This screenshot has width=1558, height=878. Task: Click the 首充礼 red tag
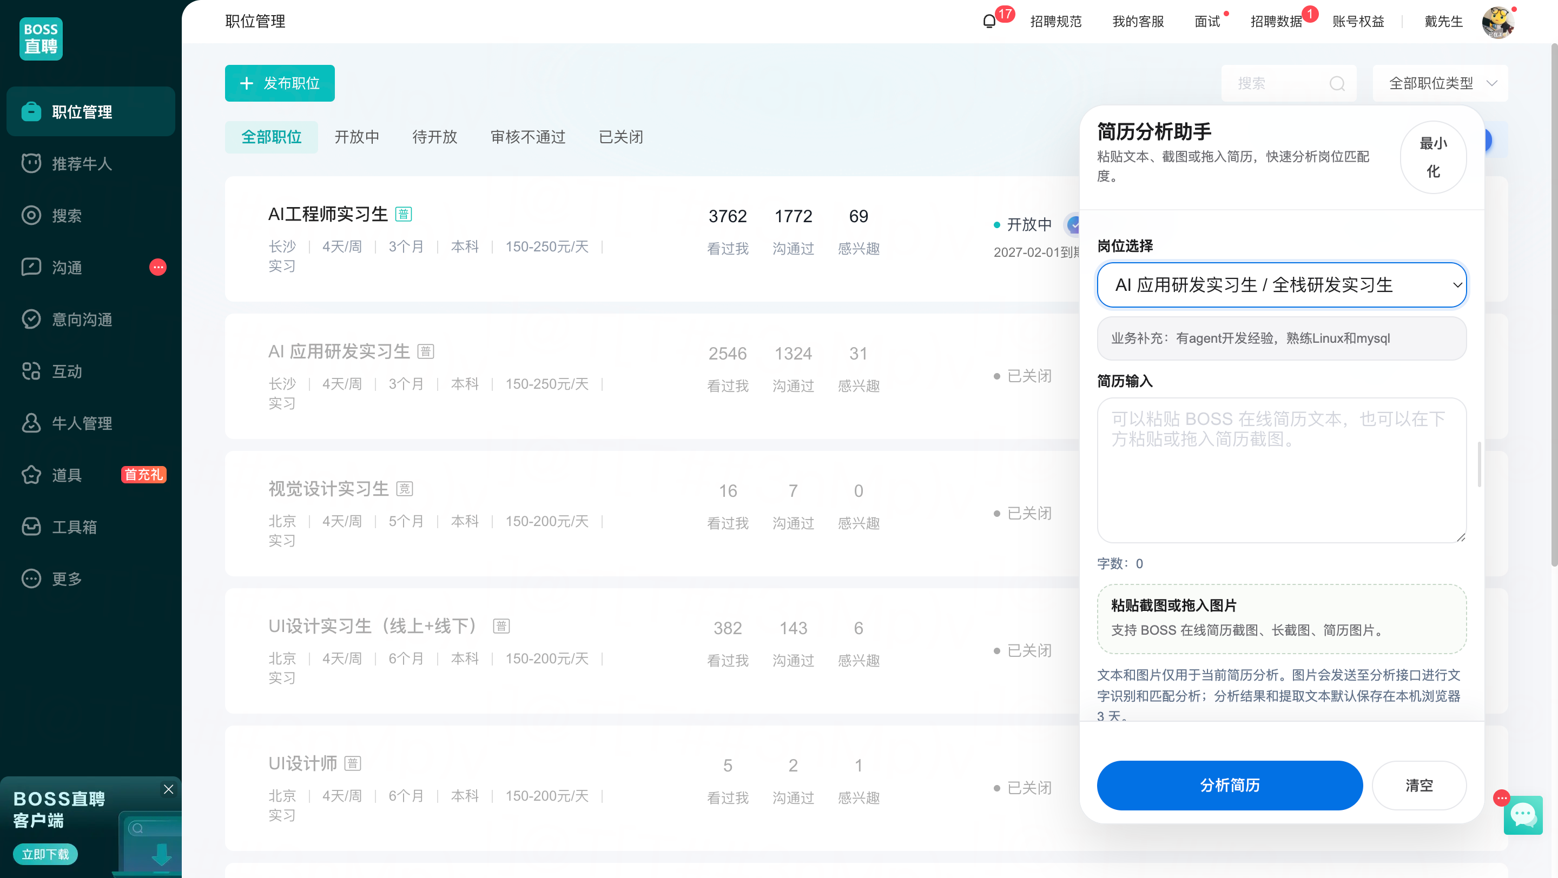click(143, 475)
